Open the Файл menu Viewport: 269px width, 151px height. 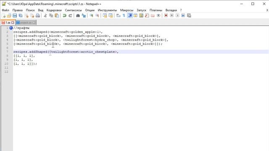[x=5, y=10]
